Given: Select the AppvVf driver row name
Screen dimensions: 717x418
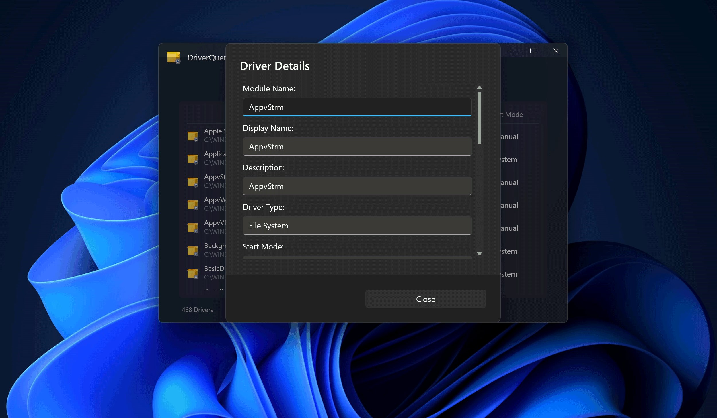Looking at the screenshot, I should point(215,223).
